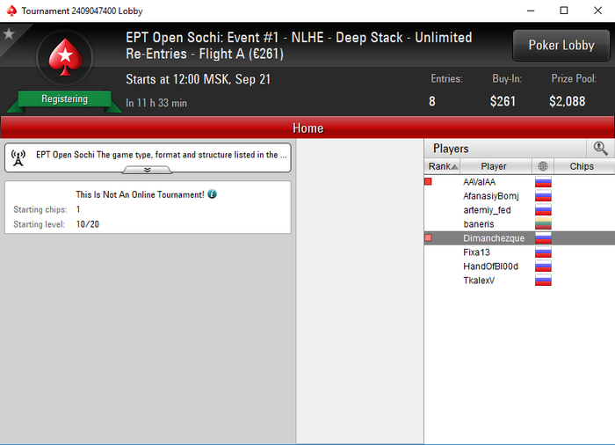This screenshot has height=445, width=615.
Task: Open the Poker Lobby button
Action: pyautogui.click(x=561, y=45)
